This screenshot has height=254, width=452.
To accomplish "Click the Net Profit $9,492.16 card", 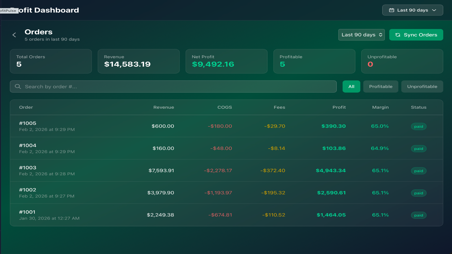I will pos(227,61).
